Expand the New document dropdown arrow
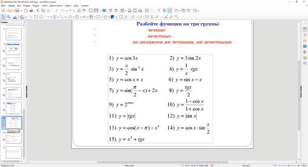The width and height of the screenshot is (308, 167). pos(7,10)
